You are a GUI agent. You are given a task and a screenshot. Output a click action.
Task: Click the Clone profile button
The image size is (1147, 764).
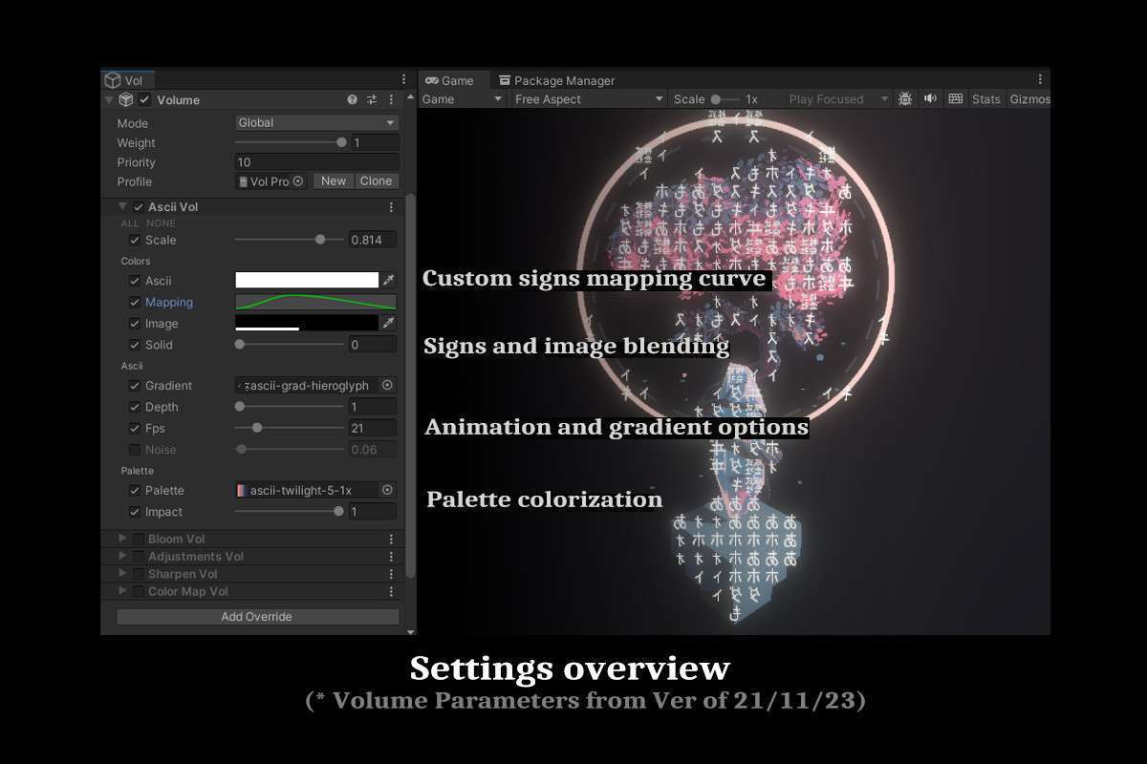(376, 180)
